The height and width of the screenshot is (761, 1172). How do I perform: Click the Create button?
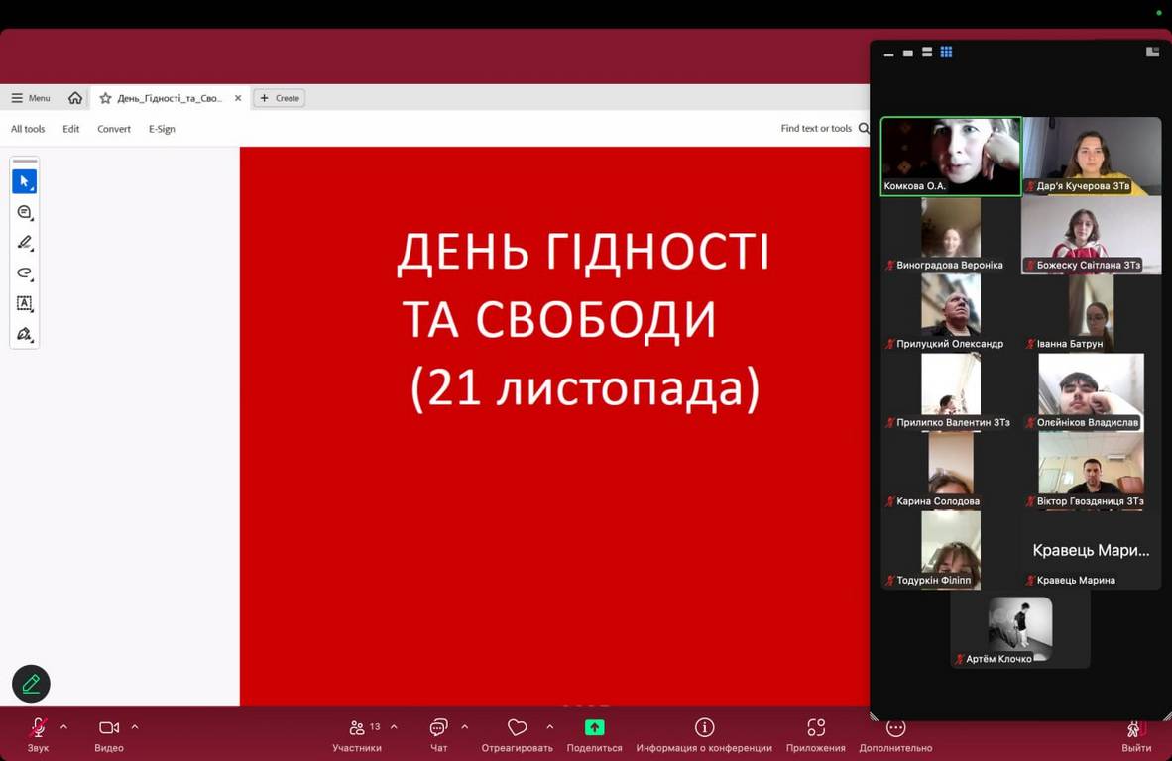(280, 98)
